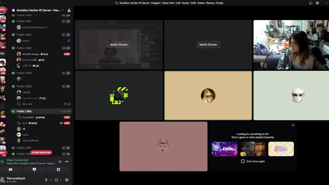Screen dimensions: 329x185
Task: Click Abo yafa's deafened headphone icon
Action: (x=69, y=104)
